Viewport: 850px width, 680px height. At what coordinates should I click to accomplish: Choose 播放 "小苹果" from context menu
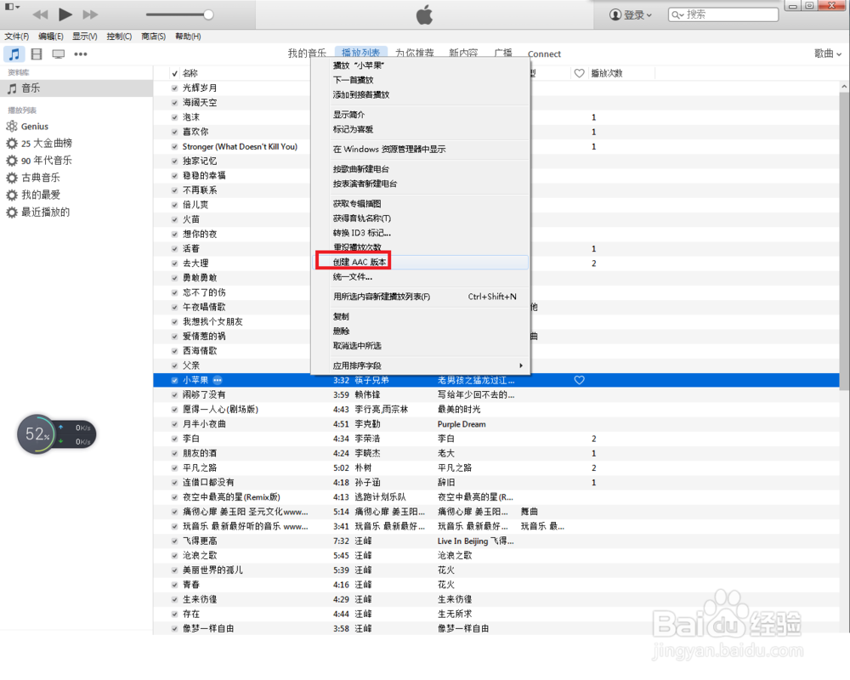[x=422, y=65]
